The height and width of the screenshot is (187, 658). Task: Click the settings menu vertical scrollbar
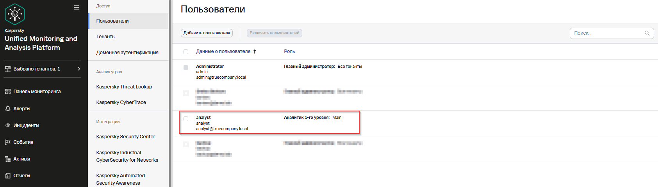tap(170, 93)
